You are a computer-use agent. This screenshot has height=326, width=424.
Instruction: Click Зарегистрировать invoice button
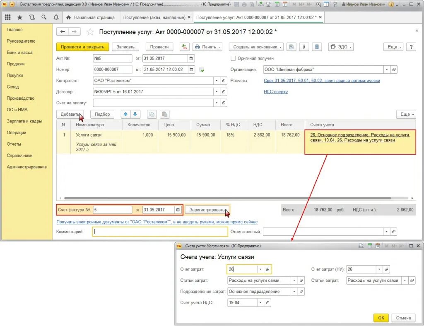(207, 210)
